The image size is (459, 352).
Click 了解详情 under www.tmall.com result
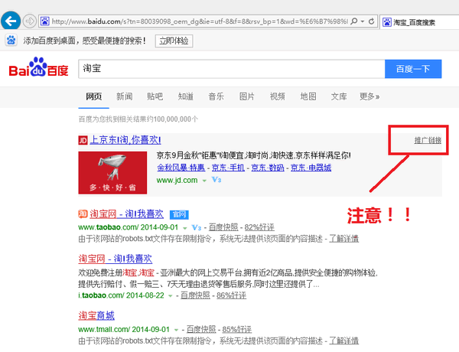tap(343, 341)
